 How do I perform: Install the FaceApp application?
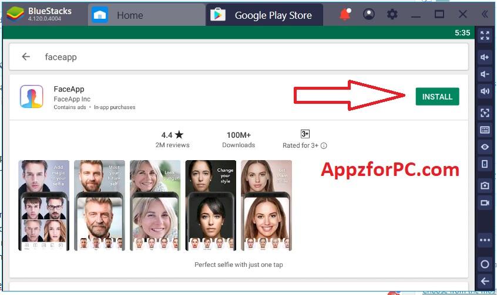[x=437, y=97]
